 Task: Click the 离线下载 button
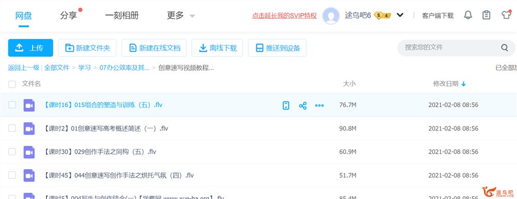coord(217,48)
